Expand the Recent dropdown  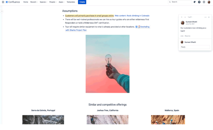tap(34, 2)
